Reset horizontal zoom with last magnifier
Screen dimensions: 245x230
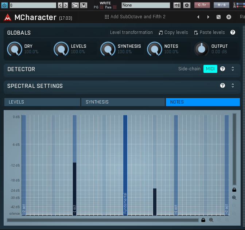227,220
